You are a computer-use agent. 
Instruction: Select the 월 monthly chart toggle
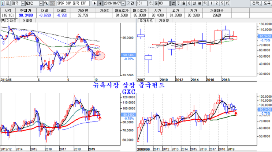click(x=183, y=3)
